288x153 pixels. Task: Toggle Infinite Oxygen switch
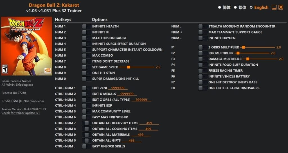pyautogui.click(x=202, y=38)
